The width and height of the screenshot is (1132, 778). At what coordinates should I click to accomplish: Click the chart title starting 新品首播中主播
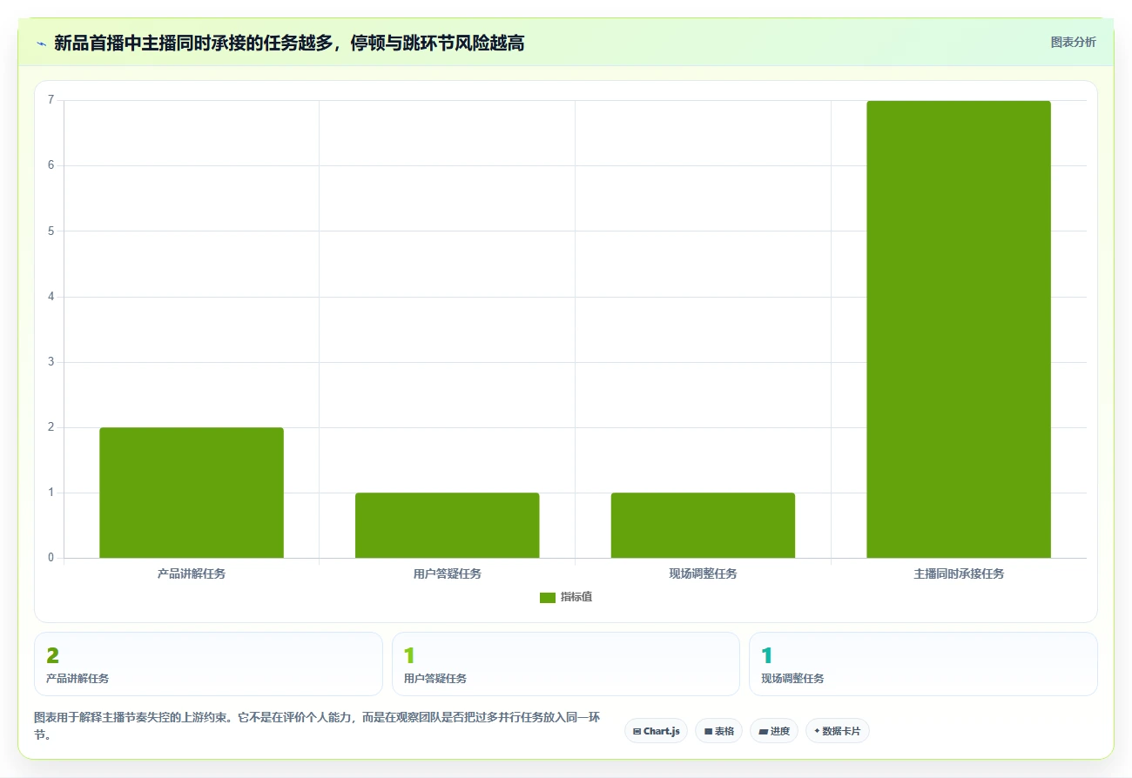pyautogui.click(x=289, y=44)
